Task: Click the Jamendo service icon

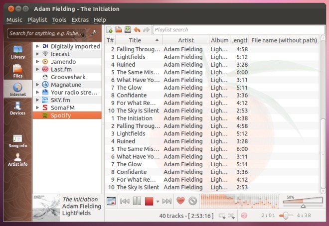Action: [45, 62]
